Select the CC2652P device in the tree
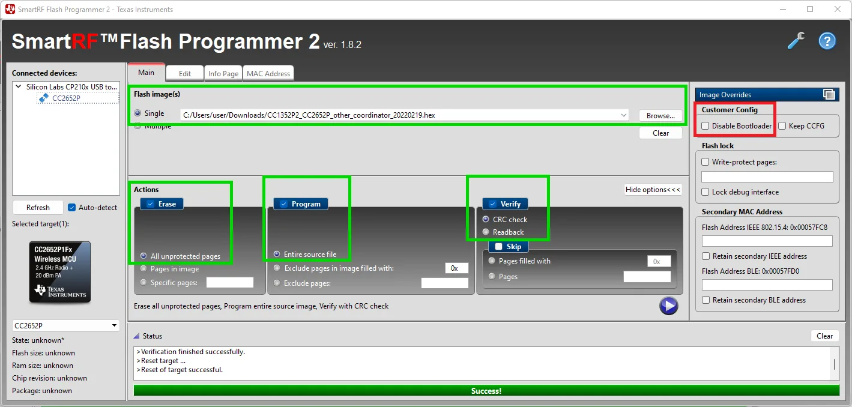852x407 pixels. [65, 98]
